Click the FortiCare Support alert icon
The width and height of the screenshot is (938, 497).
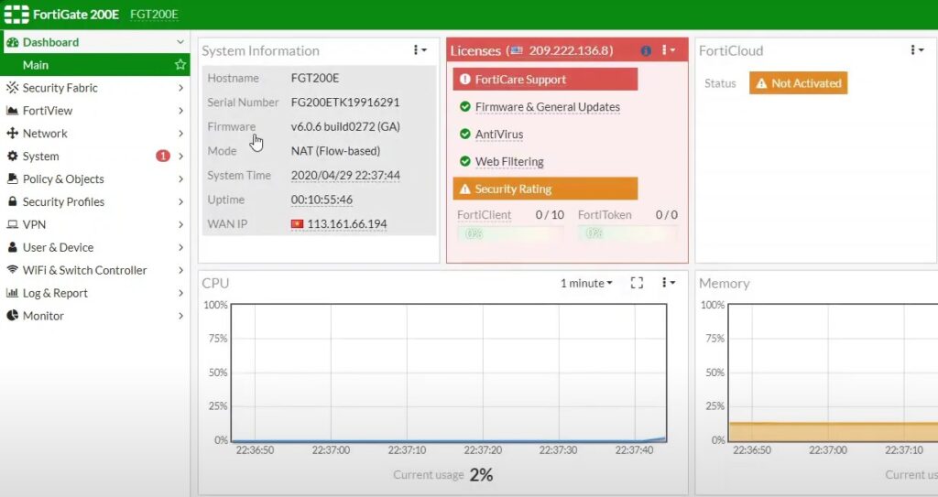click(x=464, y=80)
